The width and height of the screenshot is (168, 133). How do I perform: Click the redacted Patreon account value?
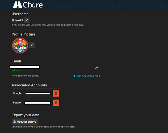pyautogui.click(x=37, y=103)
